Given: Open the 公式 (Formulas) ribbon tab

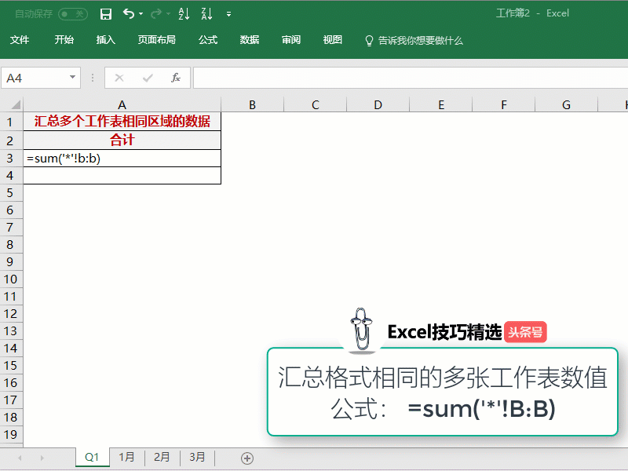Looking at the screenshot, I should point(208,40).
